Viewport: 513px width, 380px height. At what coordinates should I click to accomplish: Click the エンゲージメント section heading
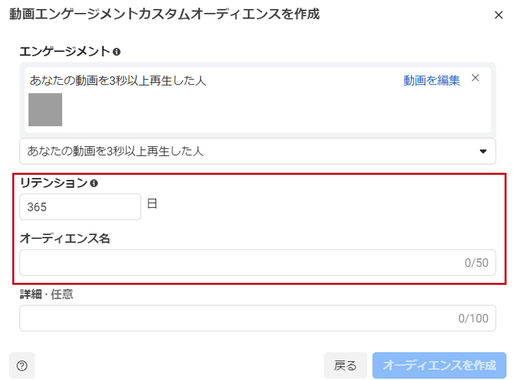coord(65,51)
